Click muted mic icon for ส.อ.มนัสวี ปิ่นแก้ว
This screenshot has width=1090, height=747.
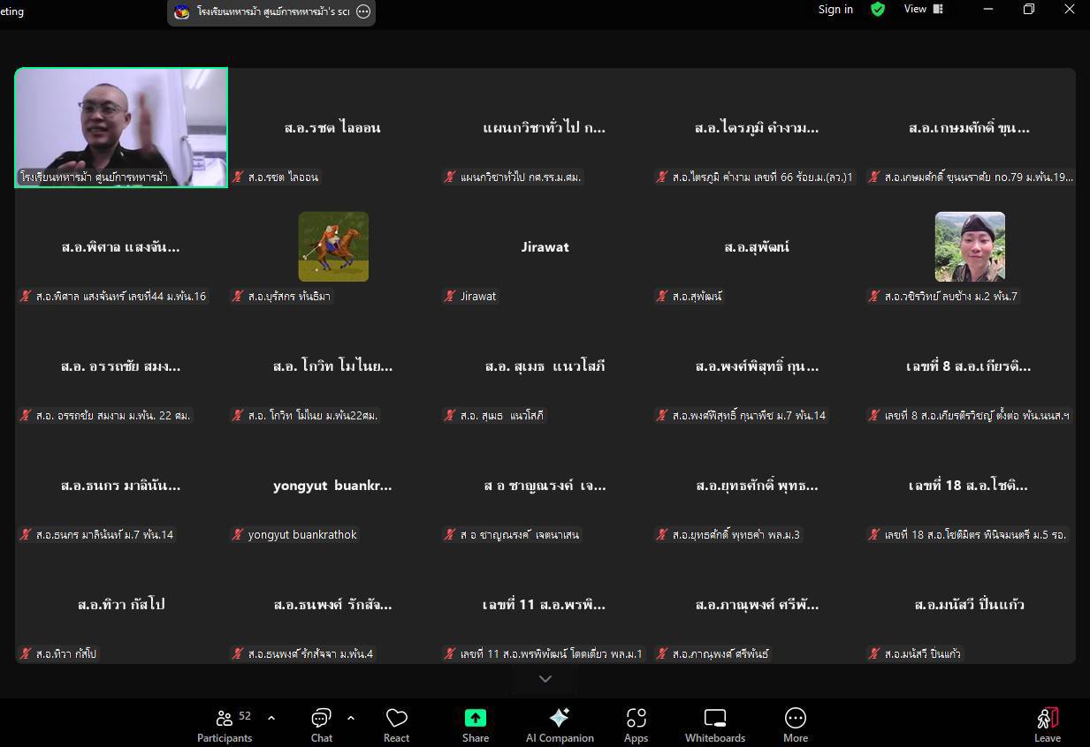coord(874,653)
